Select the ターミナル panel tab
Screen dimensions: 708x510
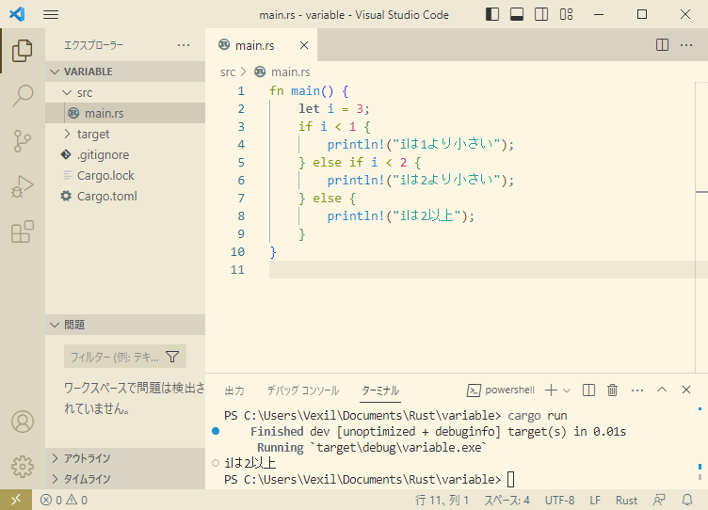point(380,390)
